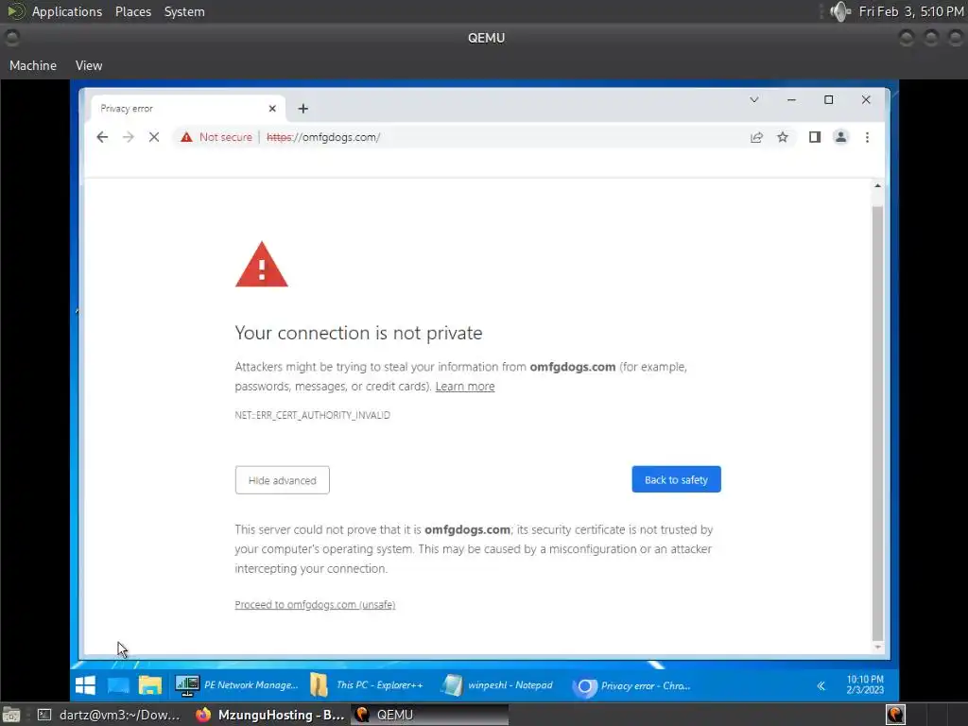This screenshot has width=968, height=726.
Task: Click Proceed to omfgdogs.com (unsafe) link
Action: [315, 604]
